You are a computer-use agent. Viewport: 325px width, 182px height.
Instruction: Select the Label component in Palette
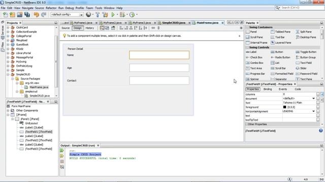pos(251,52)
